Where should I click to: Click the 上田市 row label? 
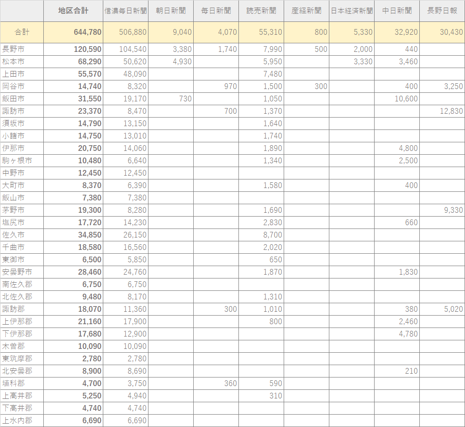click(22, 74)
